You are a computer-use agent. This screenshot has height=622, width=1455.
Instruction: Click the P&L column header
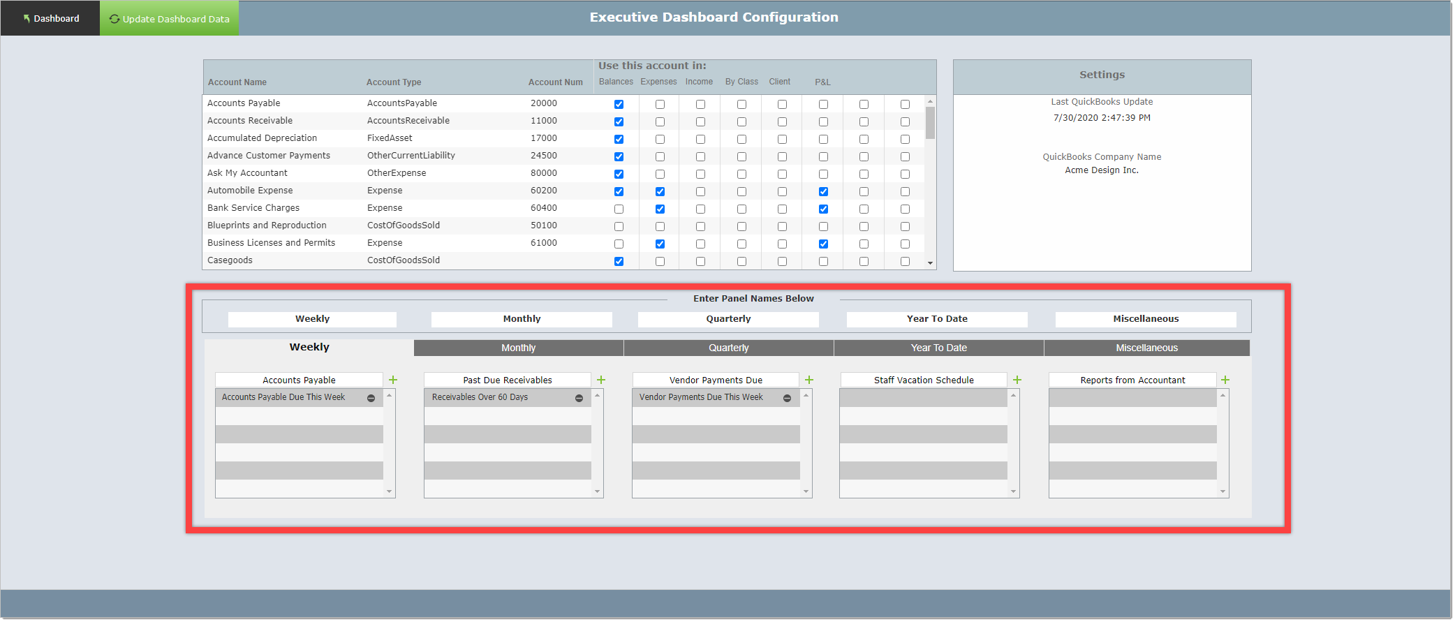click(x=822, y=82)
